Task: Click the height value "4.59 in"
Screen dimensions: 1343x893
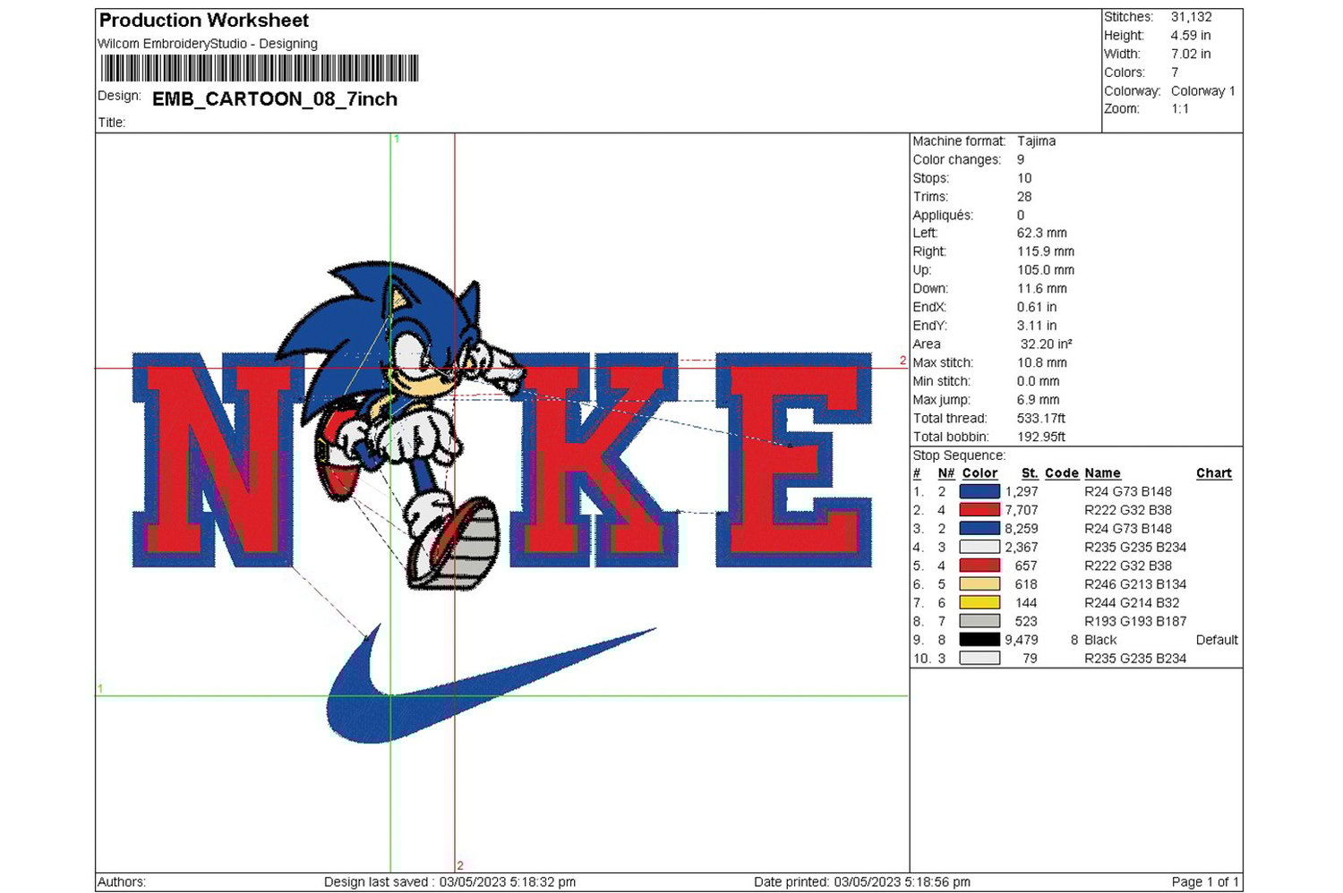Action: pos(1191,36)
